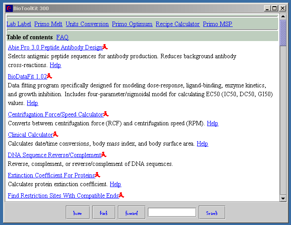This screenshot has width=291, height=225.
Task: Open Find Restriction Sites With Compatible Ends
Action: click(x=63, y=195)
